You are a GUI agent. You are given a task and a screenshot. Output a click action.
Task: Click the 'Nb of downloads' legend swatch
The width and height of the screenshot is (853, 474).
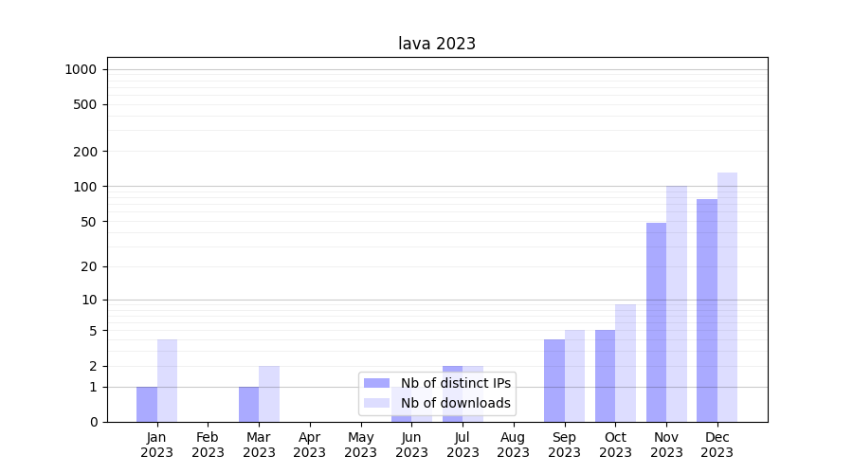pos(377,403)
